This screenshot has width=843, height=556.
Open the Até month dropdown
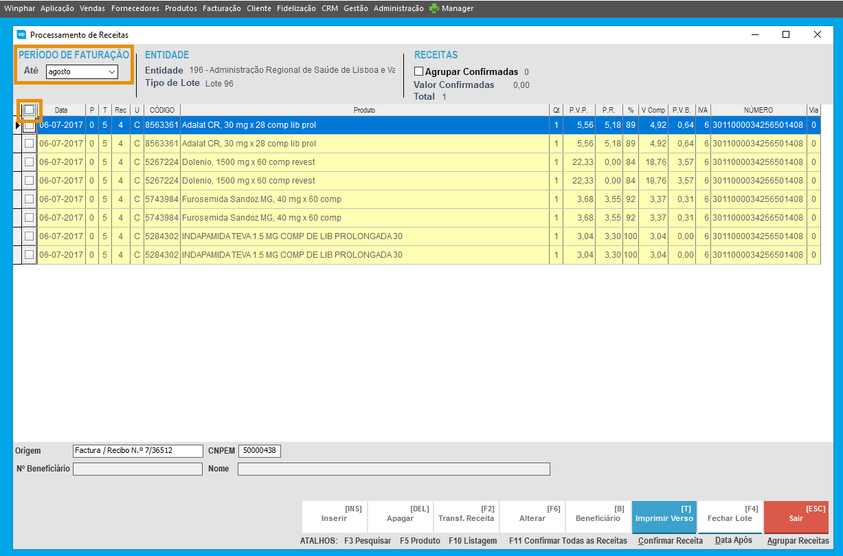coord(82,71)
